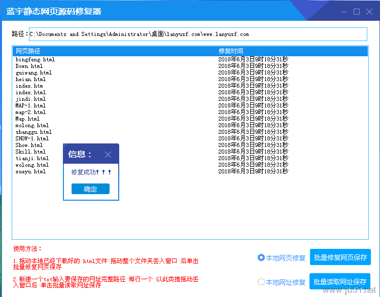This screenshot has height=297, width=380.
Task: Click inside the 路径 input field
Action: pos(198,34)
